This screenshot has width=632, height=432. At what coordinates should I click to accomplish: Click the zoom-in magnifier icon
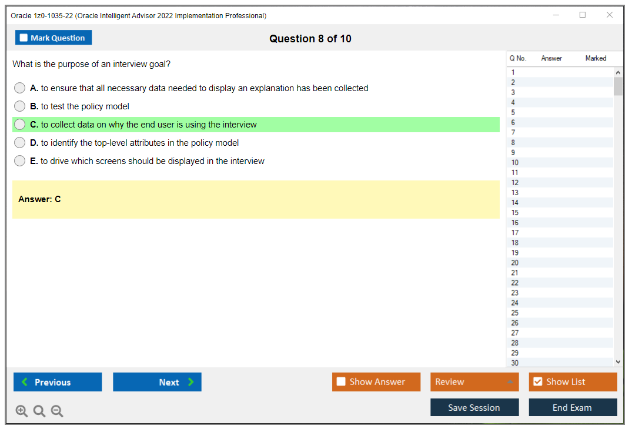21,411
